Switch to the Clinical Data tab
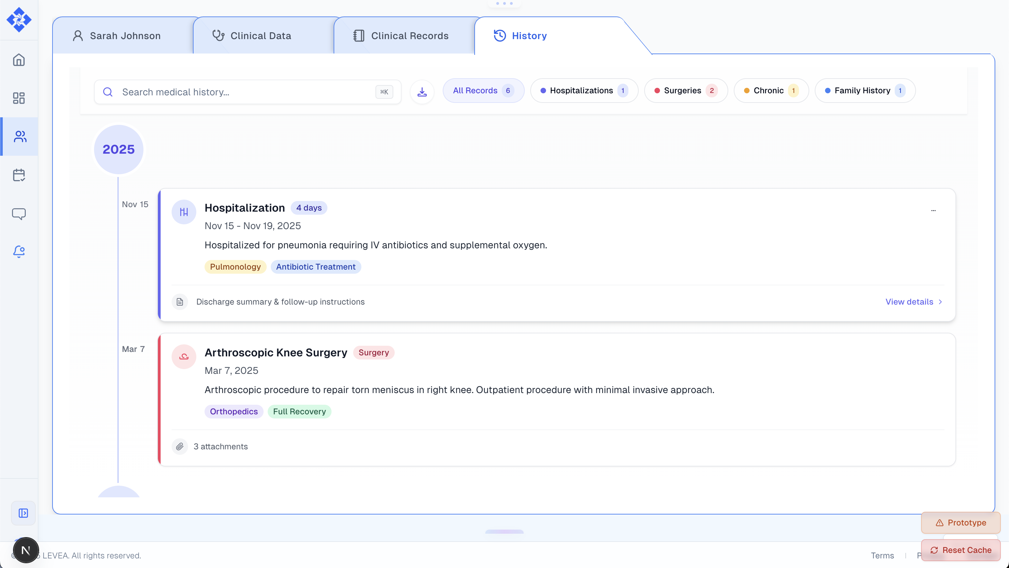Image resolution: width=1009 pixels, height=568 pixels. tap(260, 36)
